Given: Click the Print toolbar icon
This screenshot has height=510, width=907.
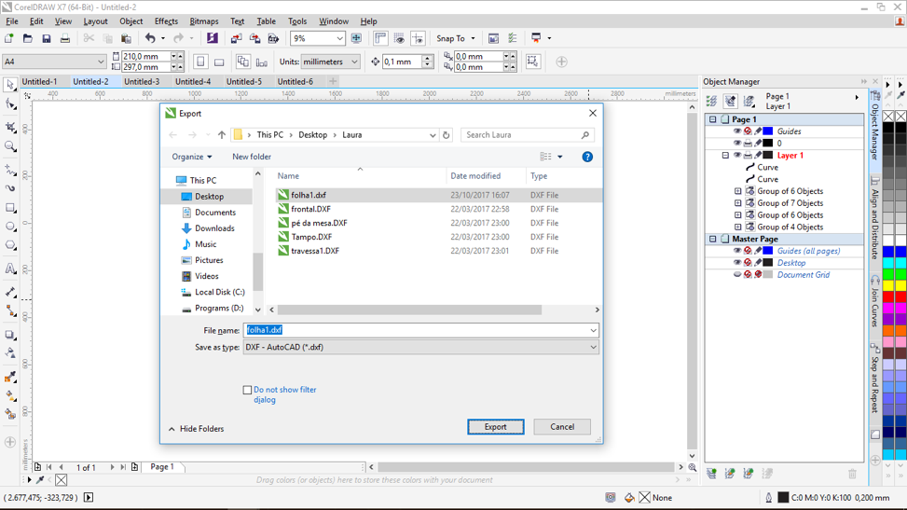Looking at the screenshot, I should tap(65, 38).
